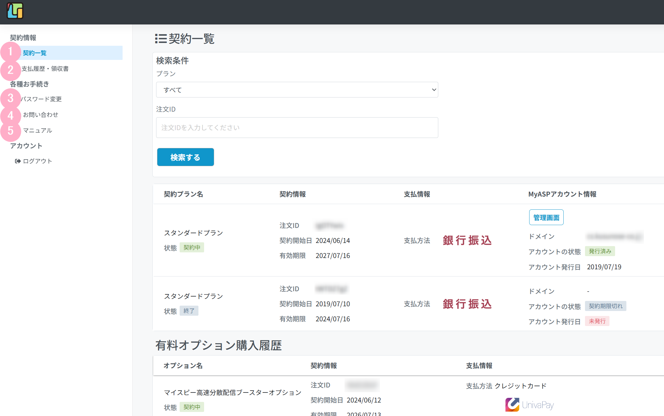Viewport: 664px width, 416px height.
Task: Click the logout arrow icon beside ログアウト
Action: pyautogui.click(x=18, y=161)
